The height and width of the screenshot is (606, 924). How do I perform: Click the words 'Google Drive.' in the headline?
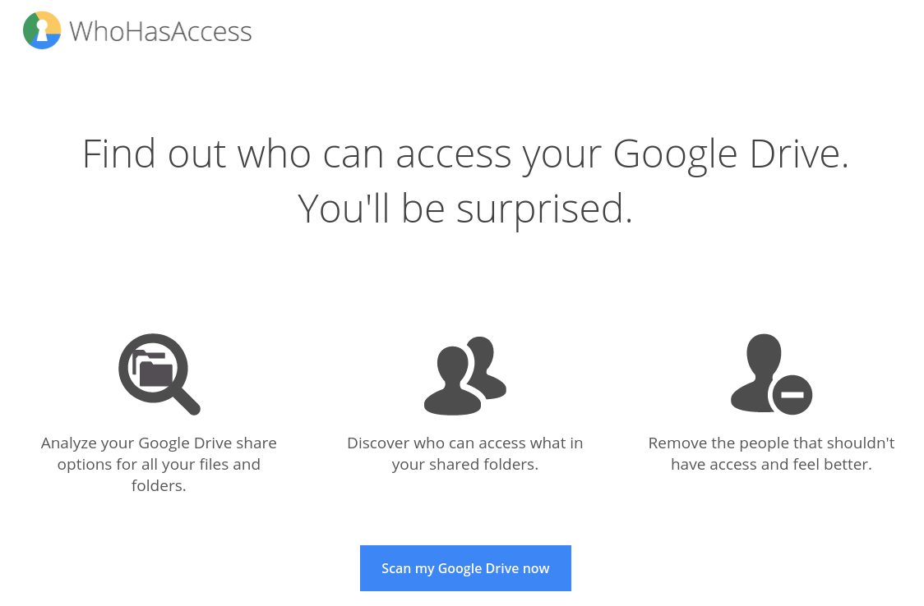731,154
